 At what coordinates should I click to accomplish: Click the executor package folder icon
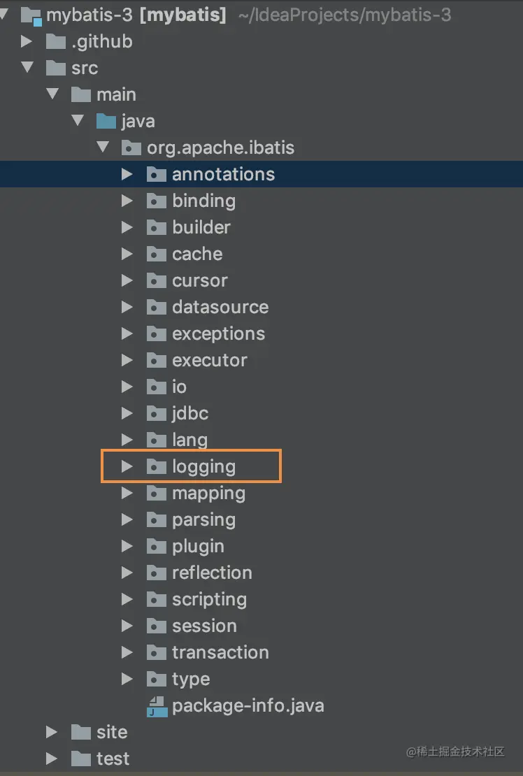pos(157,361)
